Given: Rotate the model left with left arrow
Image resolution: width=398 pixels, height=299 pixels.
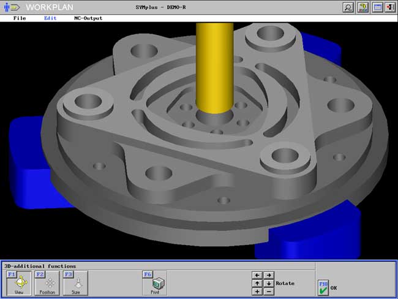Looking at the screenshot, I should click(257, 276).
